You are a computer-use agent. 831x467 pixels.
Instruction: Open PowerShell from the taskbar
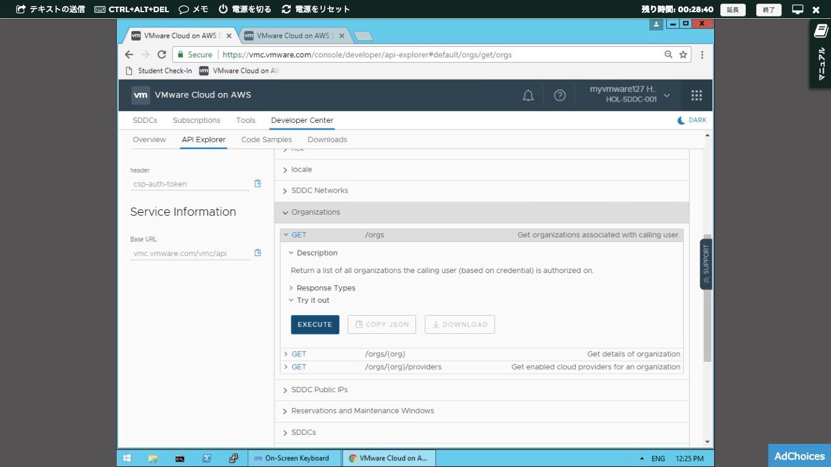[x=206, y=458]
